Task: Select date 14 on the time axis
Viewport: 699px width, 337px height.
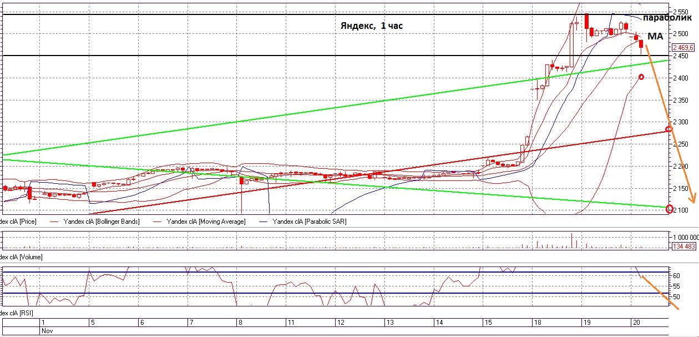Action: pos(438,322)
